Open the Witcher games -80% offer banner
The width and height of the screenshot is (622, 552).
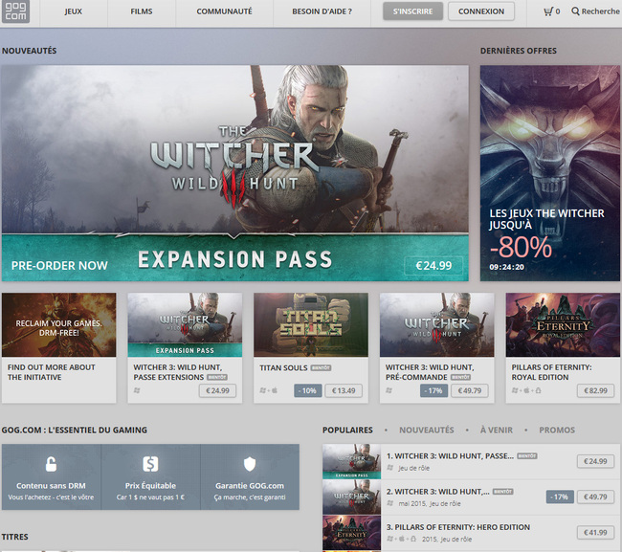click(550, 173)
